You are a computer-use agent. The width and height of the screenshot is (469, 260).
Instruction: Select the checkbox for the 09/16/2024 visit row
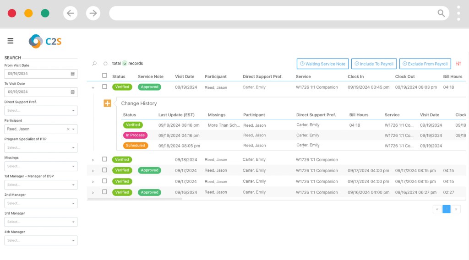[x=104, y=192]
